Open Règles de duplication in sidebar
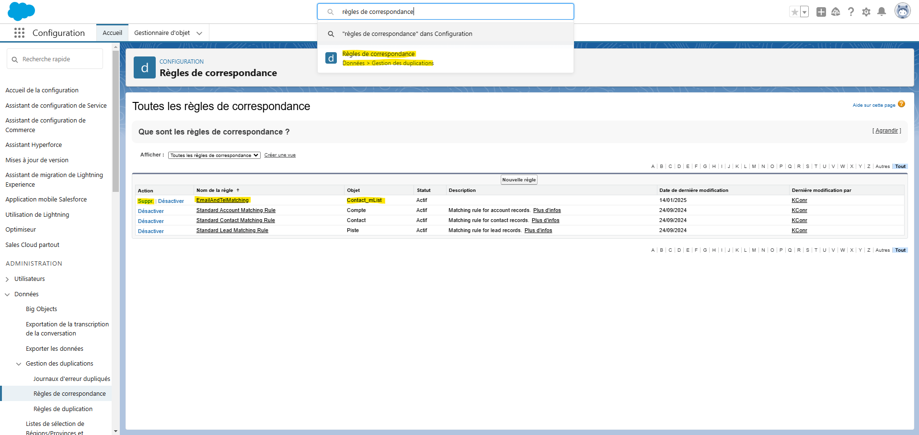 [x=63, y=409]
